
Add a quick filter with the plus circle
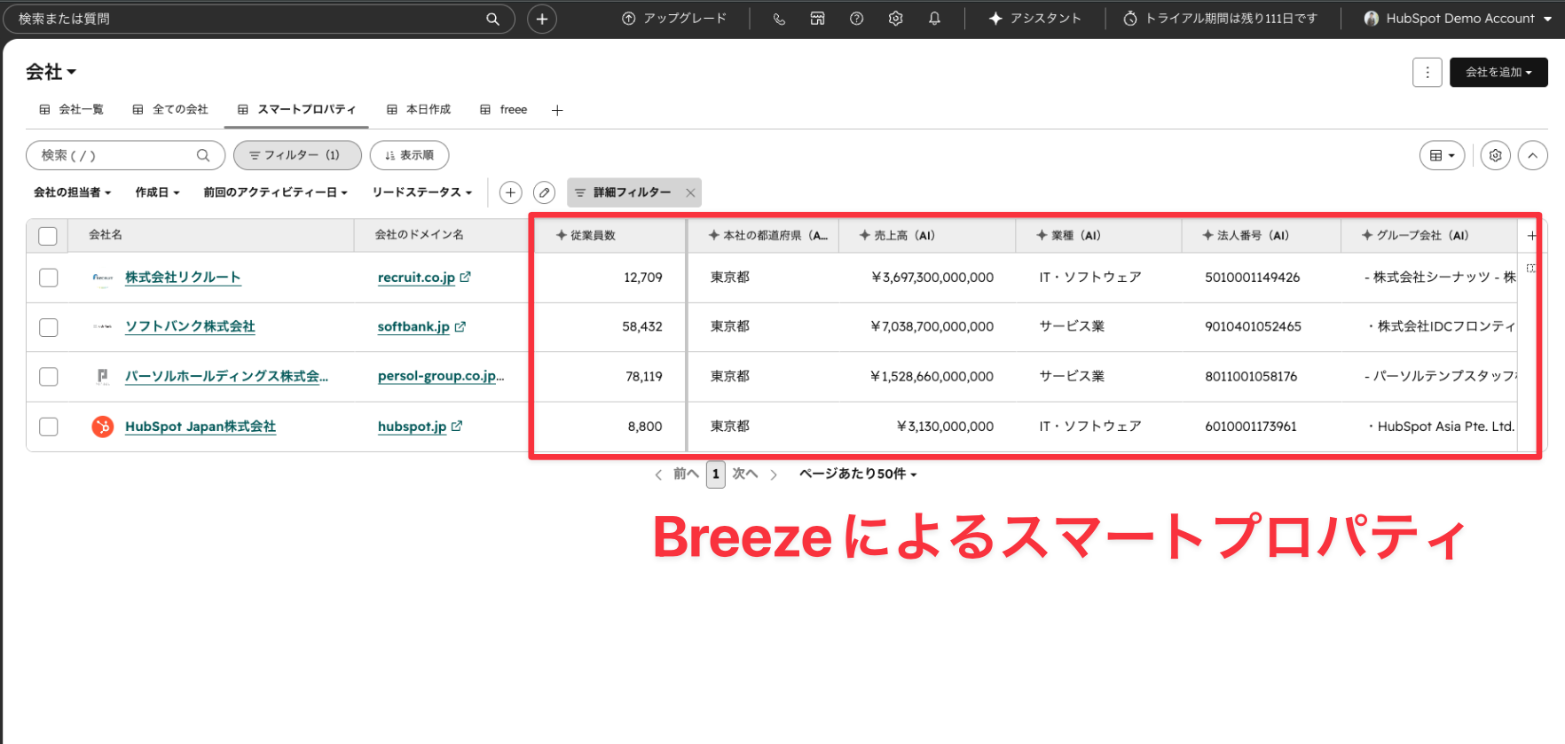(511, 192)
